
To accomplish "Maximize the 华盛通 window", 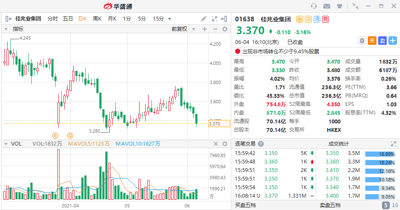I will [x=381, y=6].
